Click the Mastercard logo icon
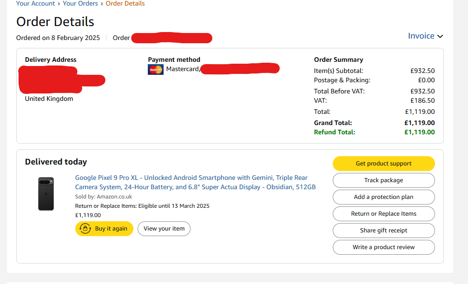This screenshot has width=468, height=284. pyautogui.click(x=156, y=70)
